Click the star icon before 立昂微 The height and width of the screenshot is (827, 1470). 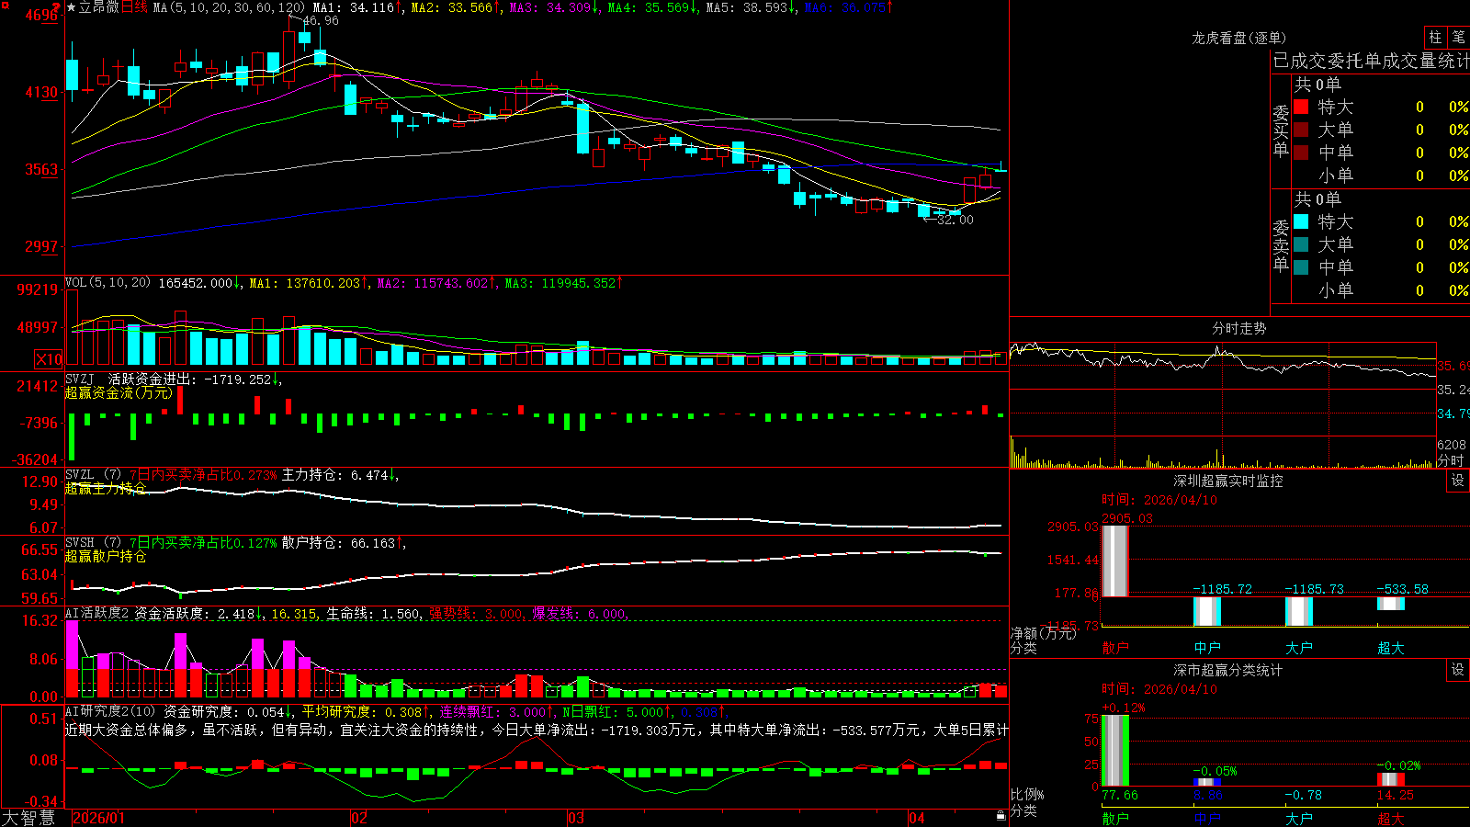tap(72, 7)
